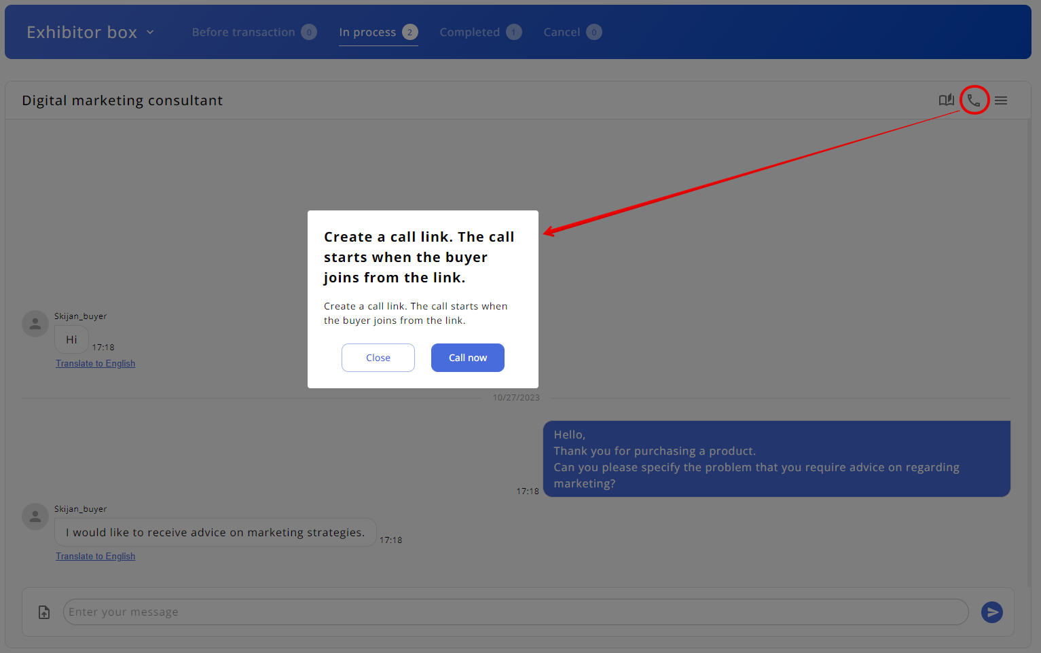This screenshot has width=1041, height=653.
Task: Go to the Cancel tab
Action: [x=572, y=32]
